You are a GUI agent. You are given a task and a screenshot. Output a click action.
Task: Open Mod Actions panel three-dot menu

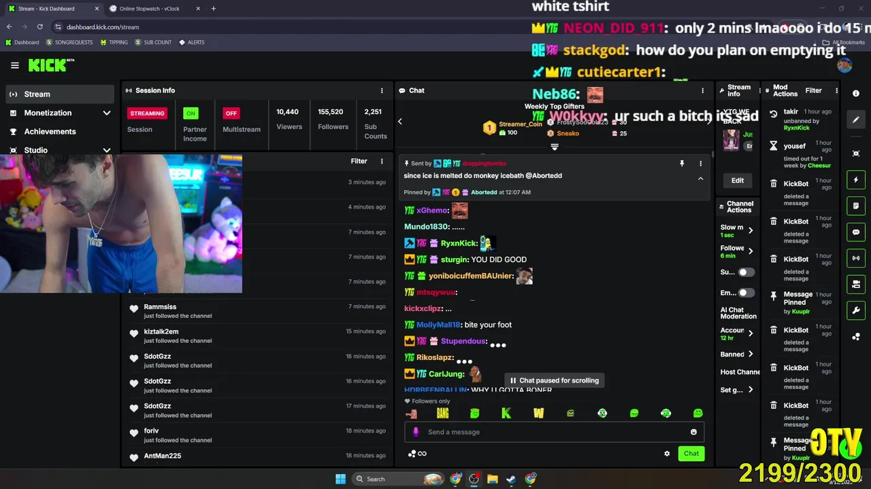coord(836,90)
